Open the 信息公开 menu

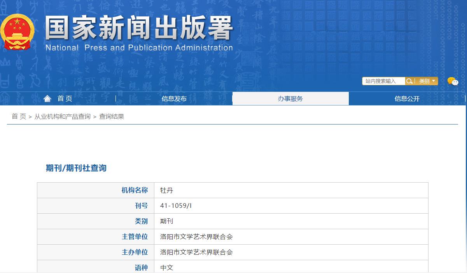[x=407, y=98]
